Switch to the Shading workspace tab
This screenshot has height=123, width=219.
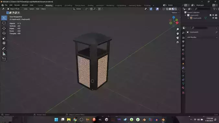[90, 6]
